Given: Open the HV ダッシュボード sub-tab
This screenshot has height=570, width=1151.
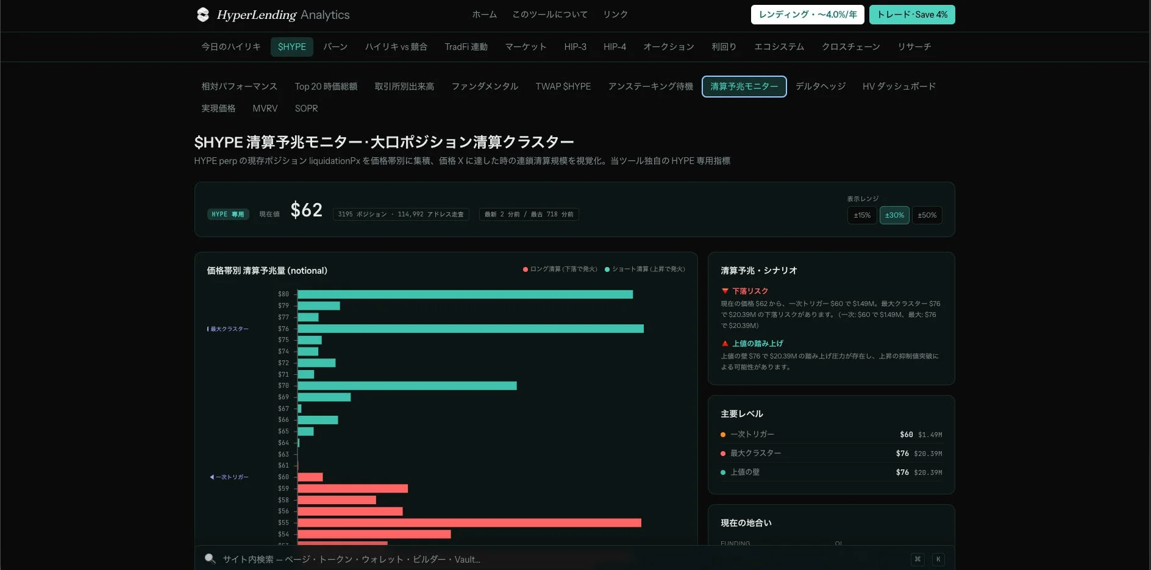Looking at the screenshot, I should tap(899, 87).
